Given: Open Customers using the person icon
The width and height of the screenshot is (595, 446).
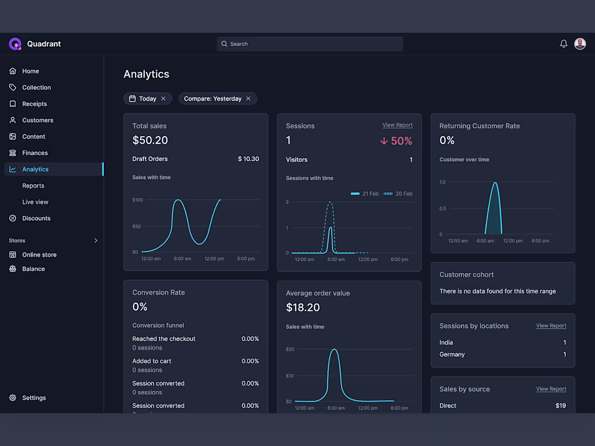Looking at the screenshot, I should [12, 120].
